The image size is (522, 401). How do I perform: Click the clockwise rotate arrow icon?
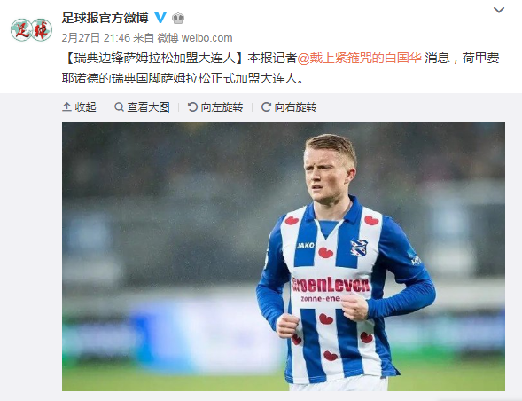[x=266, y=107]
